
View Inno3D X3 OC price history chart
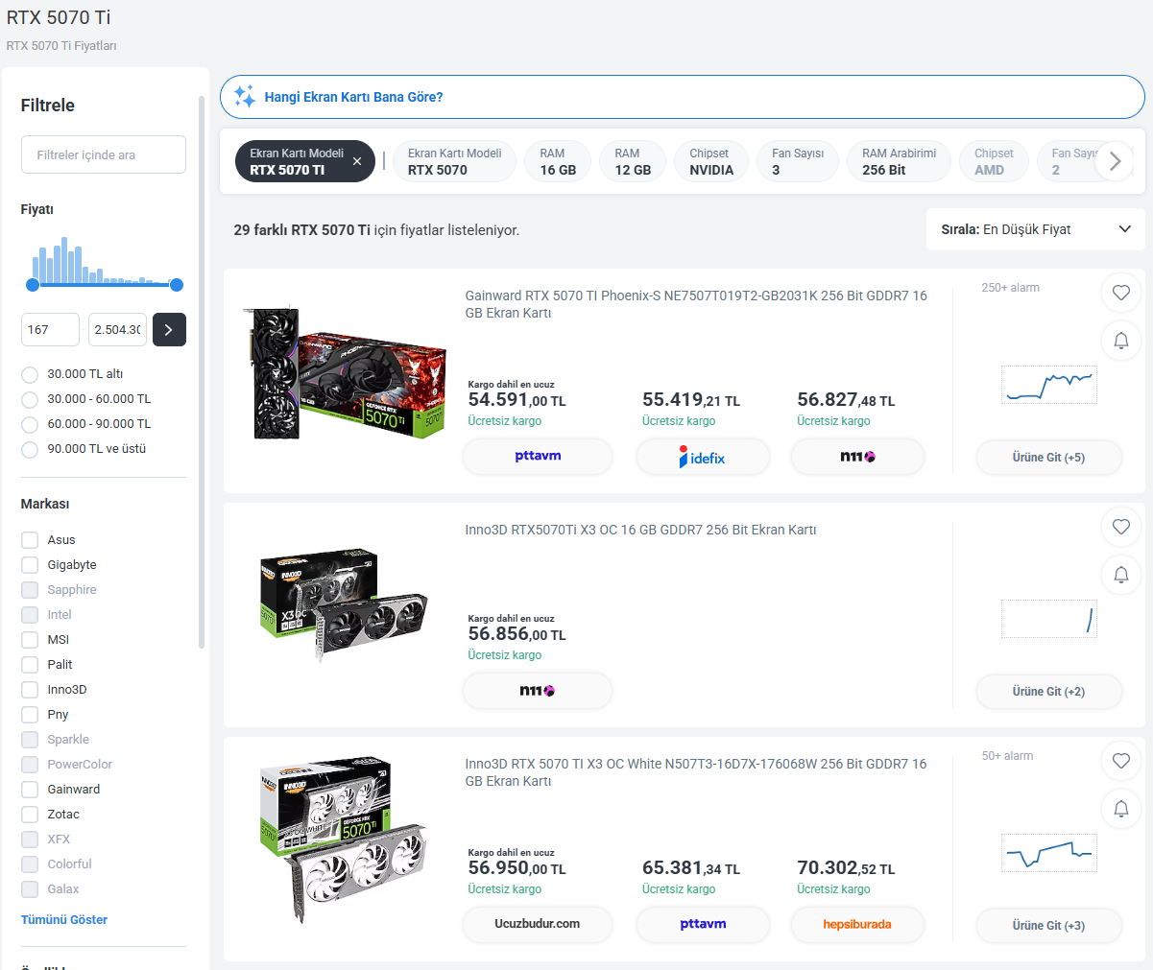point(1048,619)
